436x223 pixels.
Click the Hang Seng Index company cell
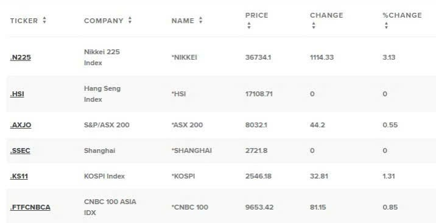click(102, 94)
